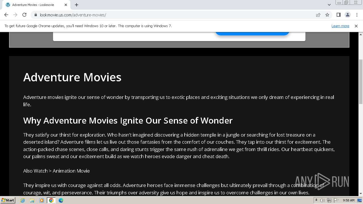Open the Learn more link

[x=340, y=26]
